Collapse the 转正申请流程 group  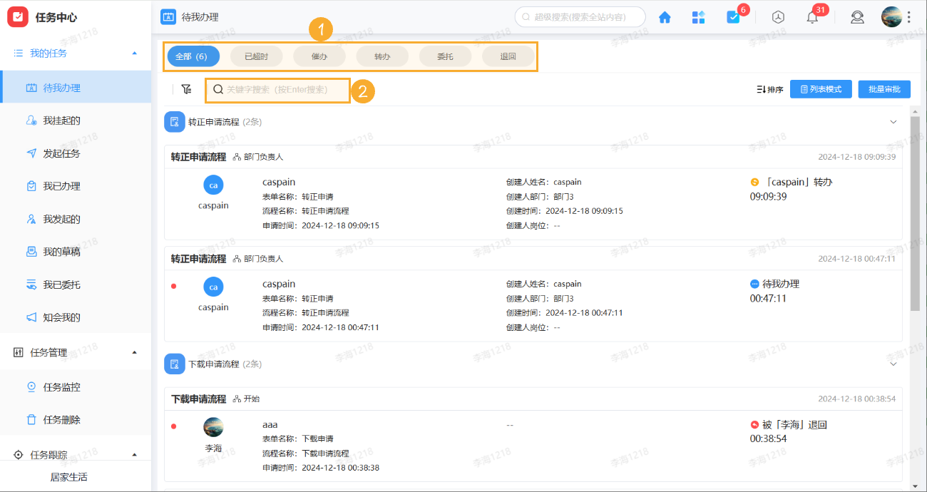[893, 121]
